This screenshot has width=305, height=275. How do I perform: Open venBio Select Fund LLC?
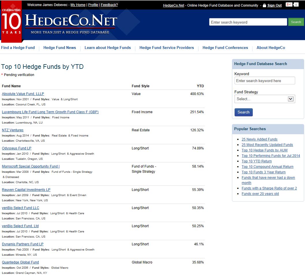pos(20,208)
